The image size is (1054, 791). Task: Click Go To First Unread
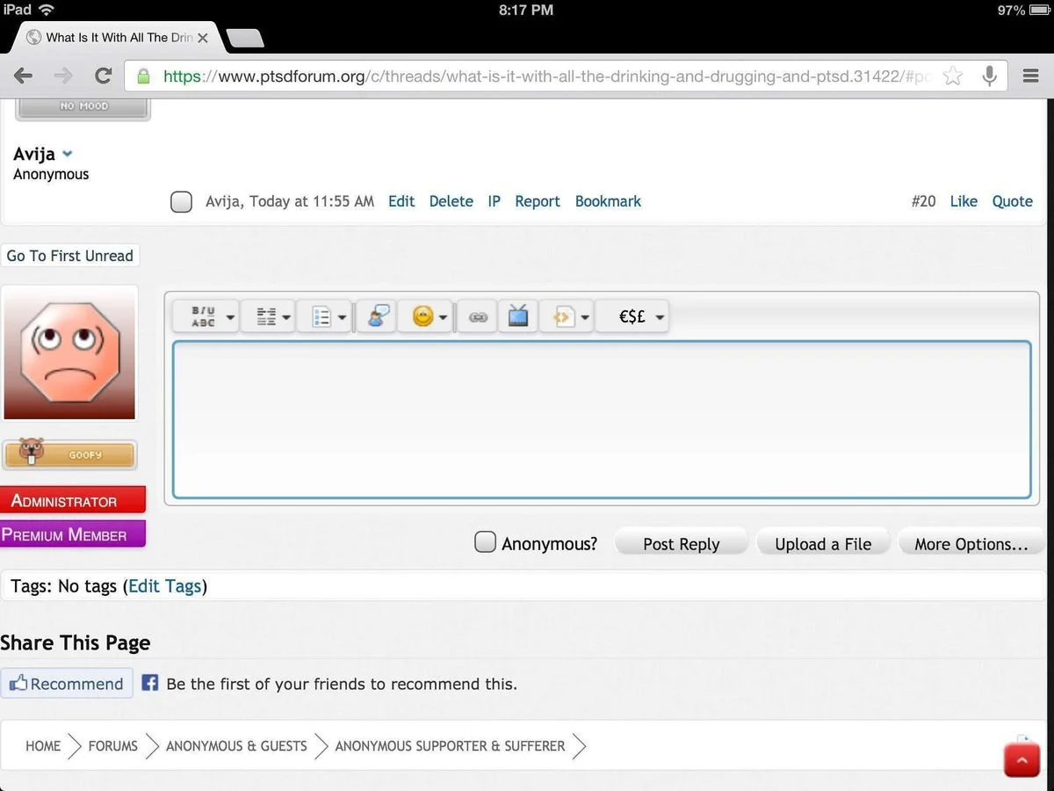[x=70, y=256]
